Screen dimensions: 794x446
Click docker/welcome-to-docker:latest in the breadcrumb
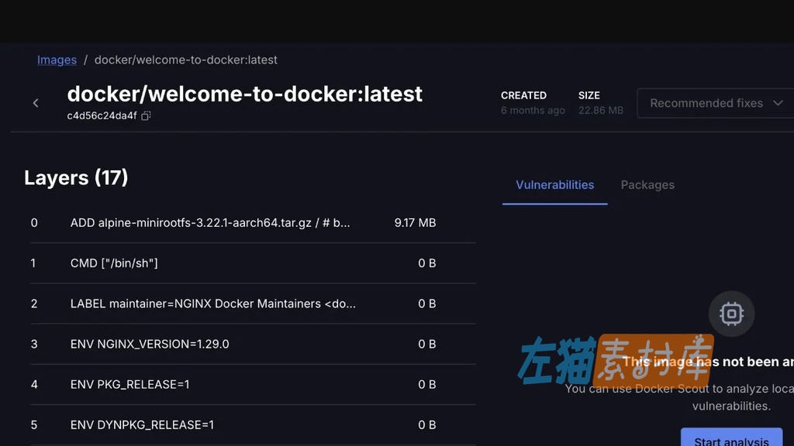tap(186, 60)
